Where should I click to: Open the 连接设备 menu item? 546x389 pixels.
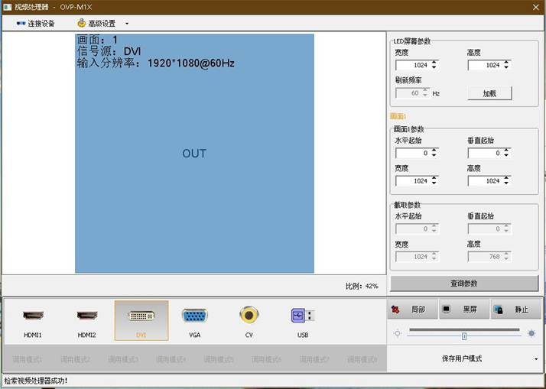35,24
